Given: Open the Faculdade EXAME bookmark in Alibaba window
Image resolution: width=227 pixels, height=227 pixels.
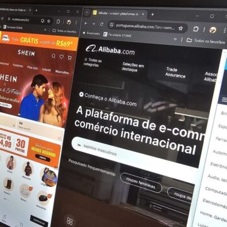Looking at the screenshot, I should 117,35.
